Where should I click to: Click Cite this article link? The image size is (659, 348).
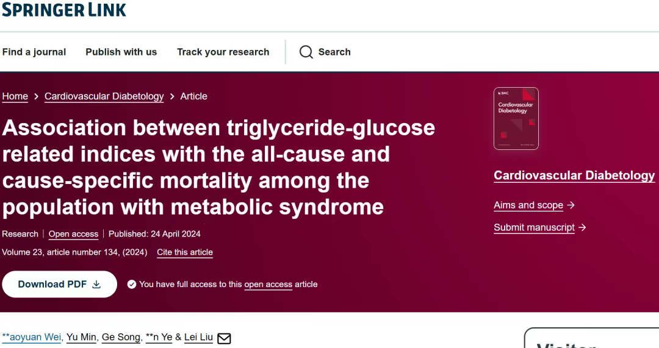coord(185,252)
